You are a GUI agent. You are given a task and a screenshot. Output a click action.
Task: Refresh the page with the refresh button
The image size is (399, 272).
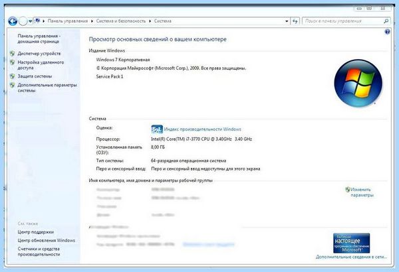(295, 21)
